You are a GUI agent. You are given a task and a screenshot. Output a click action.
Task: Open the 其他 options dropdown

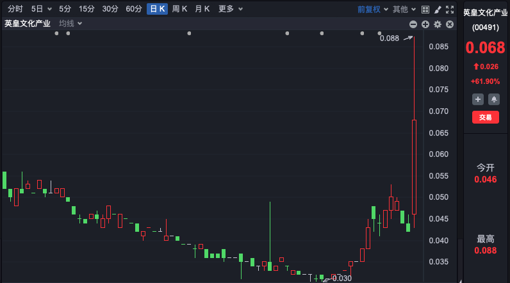click(x=404, y=10)
